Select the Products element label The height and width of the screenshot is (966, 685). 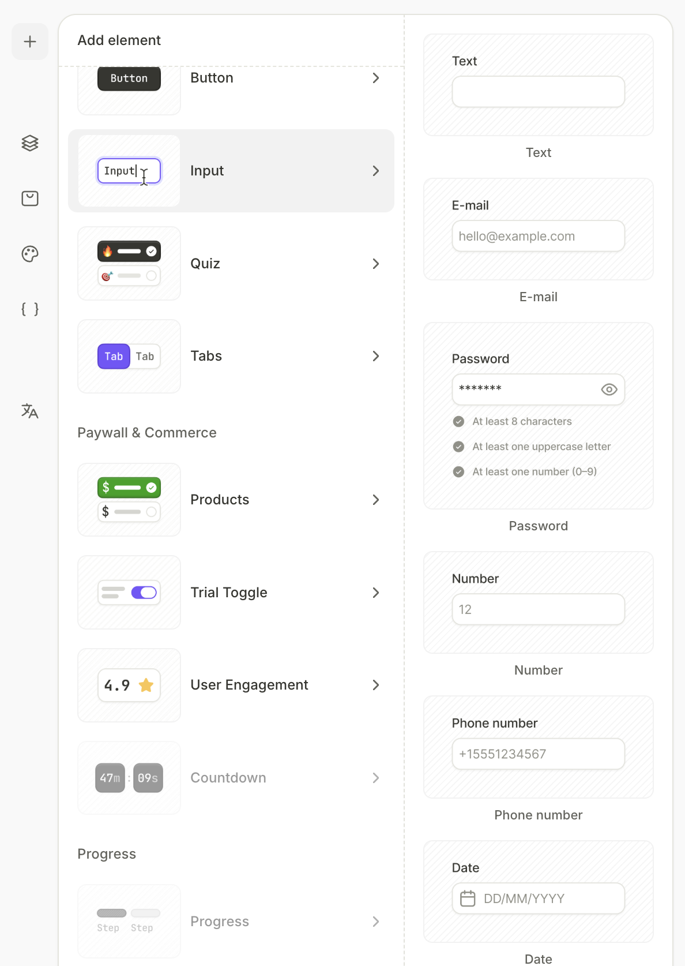220,500
